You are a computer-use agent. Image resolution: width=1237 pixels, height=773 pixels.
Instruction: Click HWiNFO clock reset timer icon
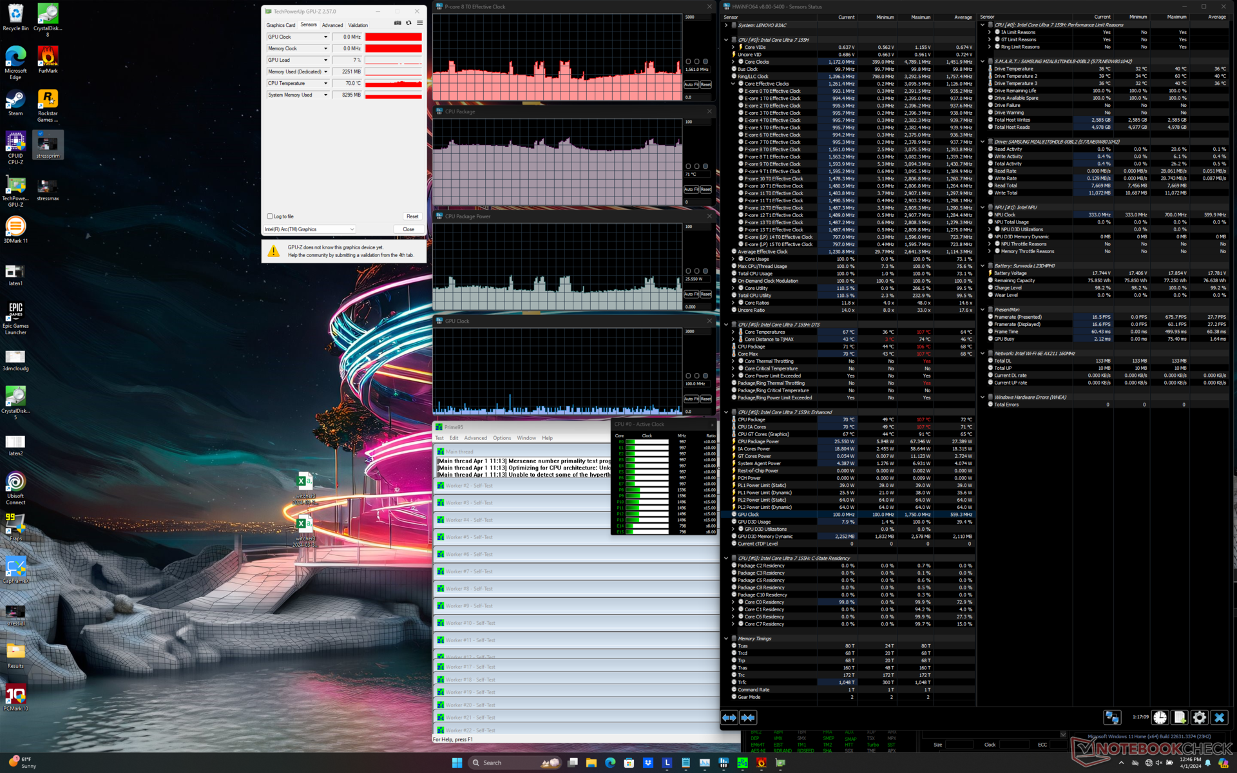pos(1160,718)
